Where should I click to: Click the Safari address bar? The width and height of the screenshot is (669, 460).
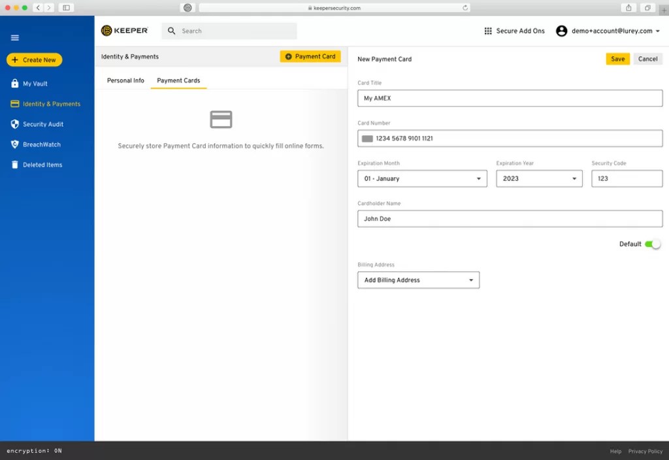click(x=334, y=8)
